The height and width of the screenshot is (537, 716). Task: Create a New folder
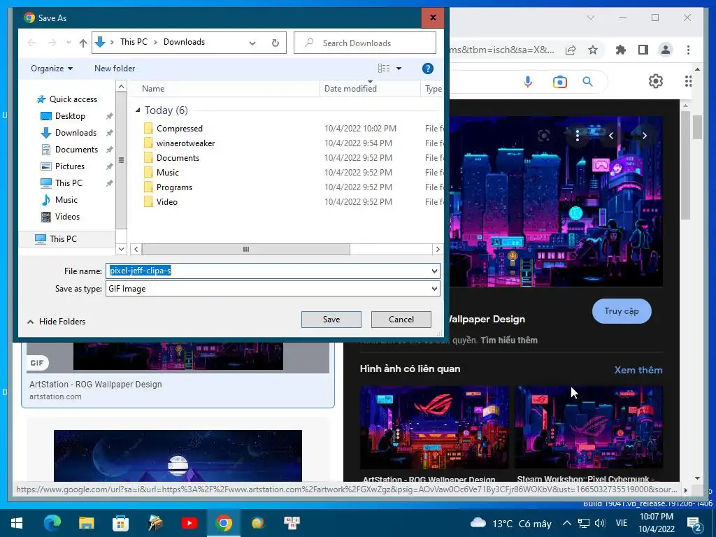[x=115, y=69]
